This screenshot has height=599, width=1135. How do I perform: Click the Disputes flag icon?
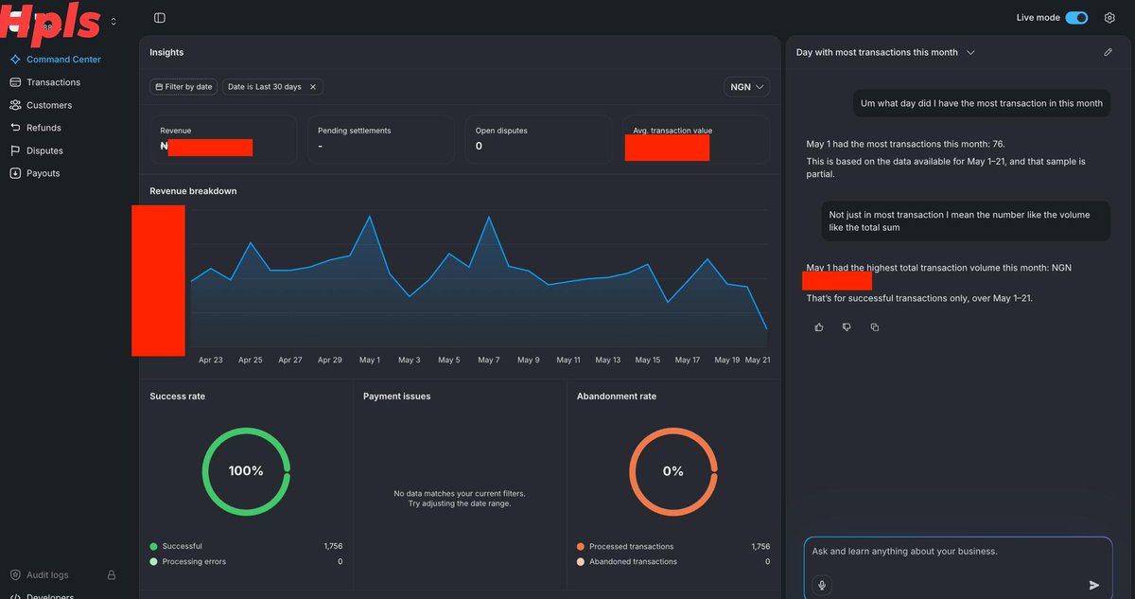point(15,150)
